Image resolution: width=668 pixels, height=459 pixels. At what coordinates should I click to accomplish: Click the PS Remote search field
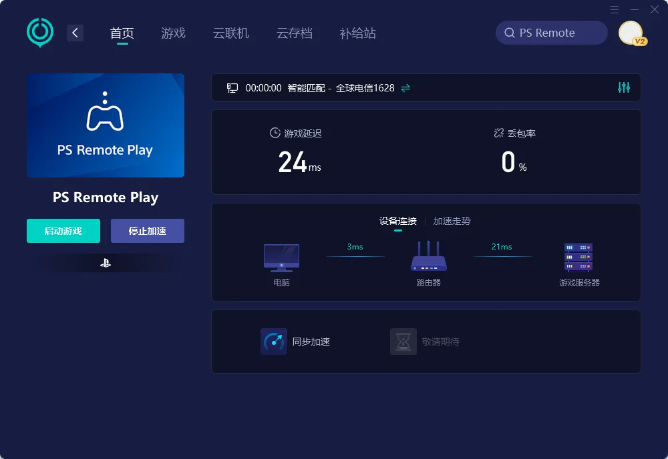551,33
